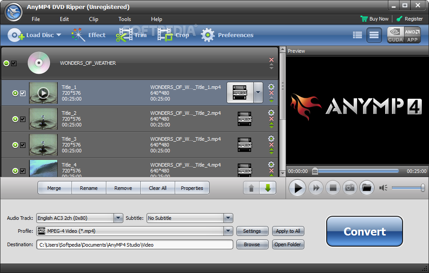
Task: Click the MPEG4 format icon for Title_3
Action: coord(244,145)
